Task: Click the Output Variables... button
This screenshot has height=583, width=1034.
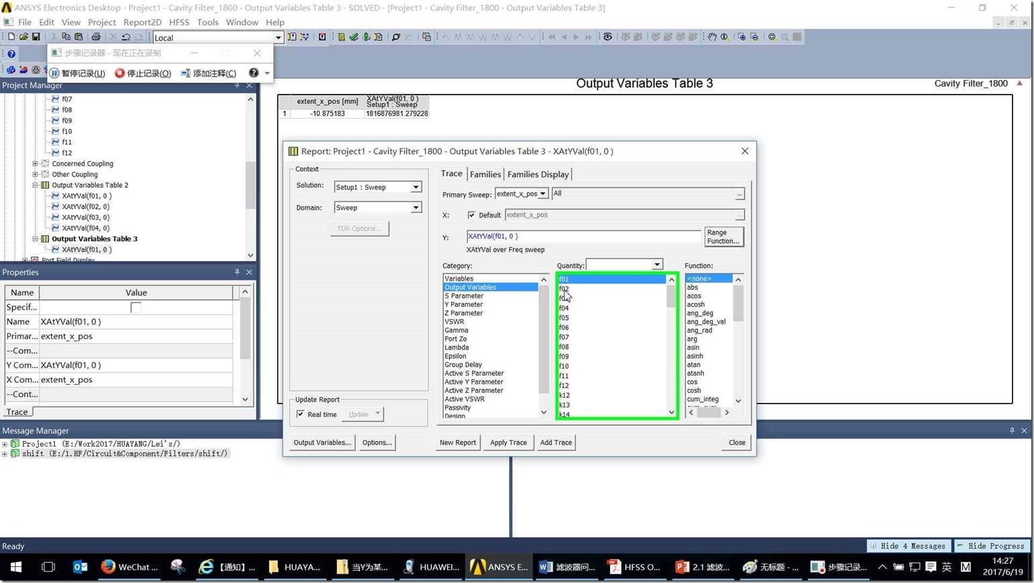Action: pos(322,443)
